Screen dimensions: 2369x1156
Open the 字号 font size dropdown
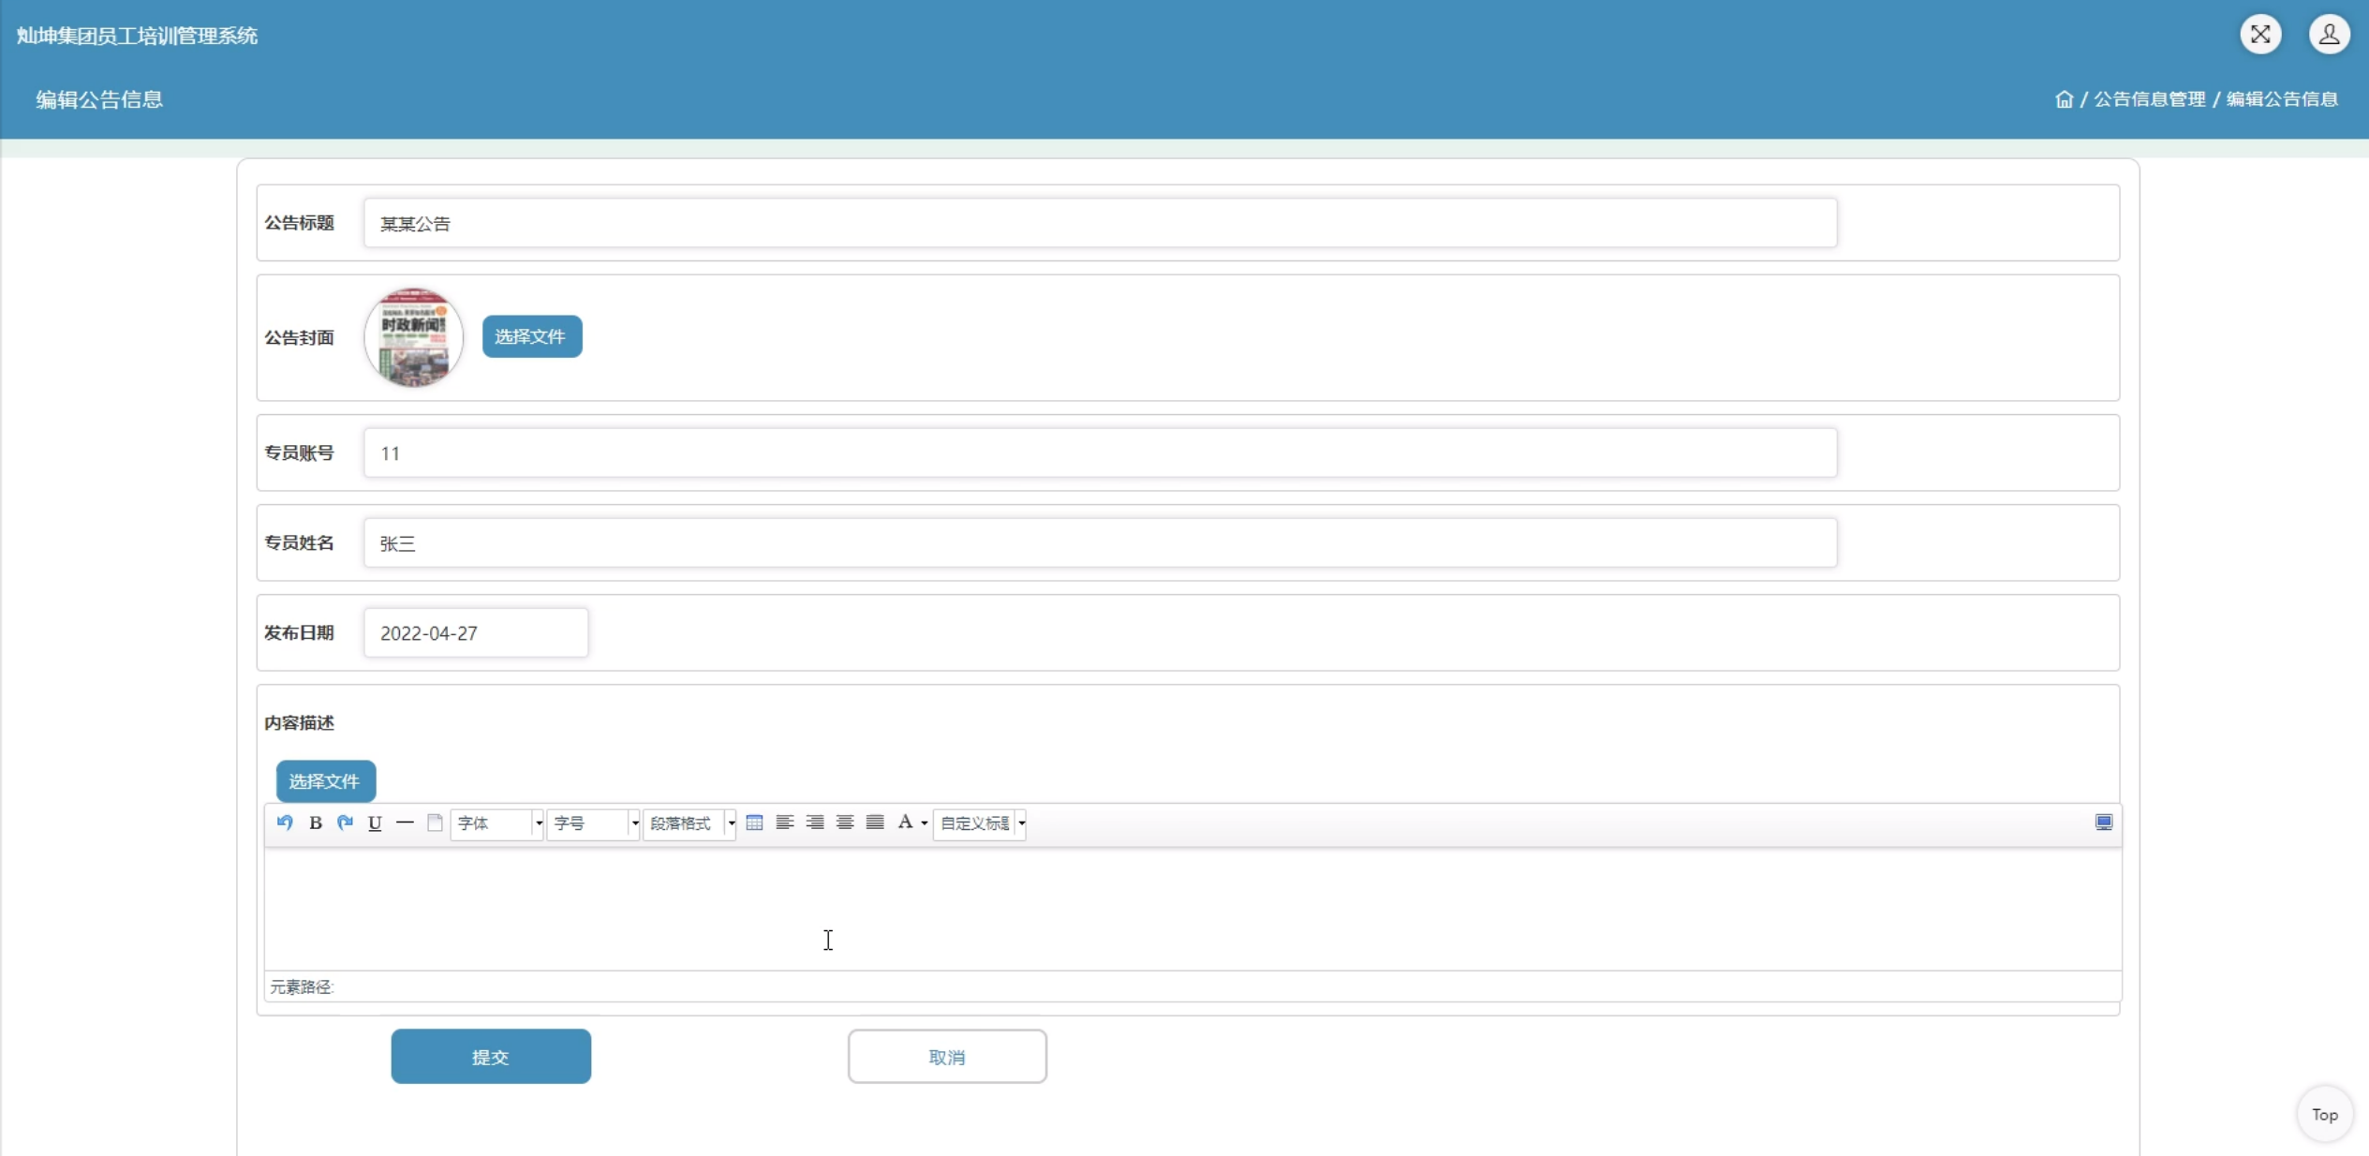(x=593, y=823)
